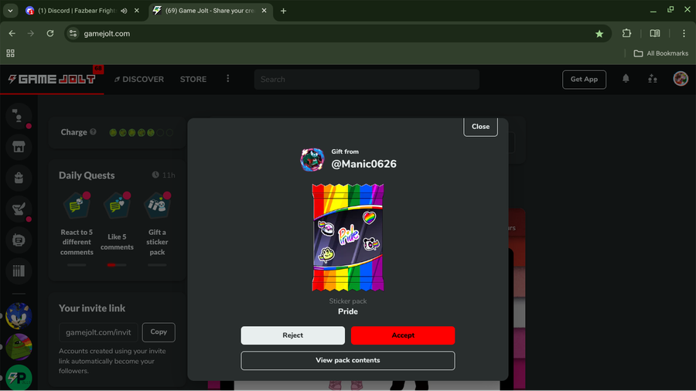Open the friend requests icon
Screen dimensions: 696x391
point(652,79)
